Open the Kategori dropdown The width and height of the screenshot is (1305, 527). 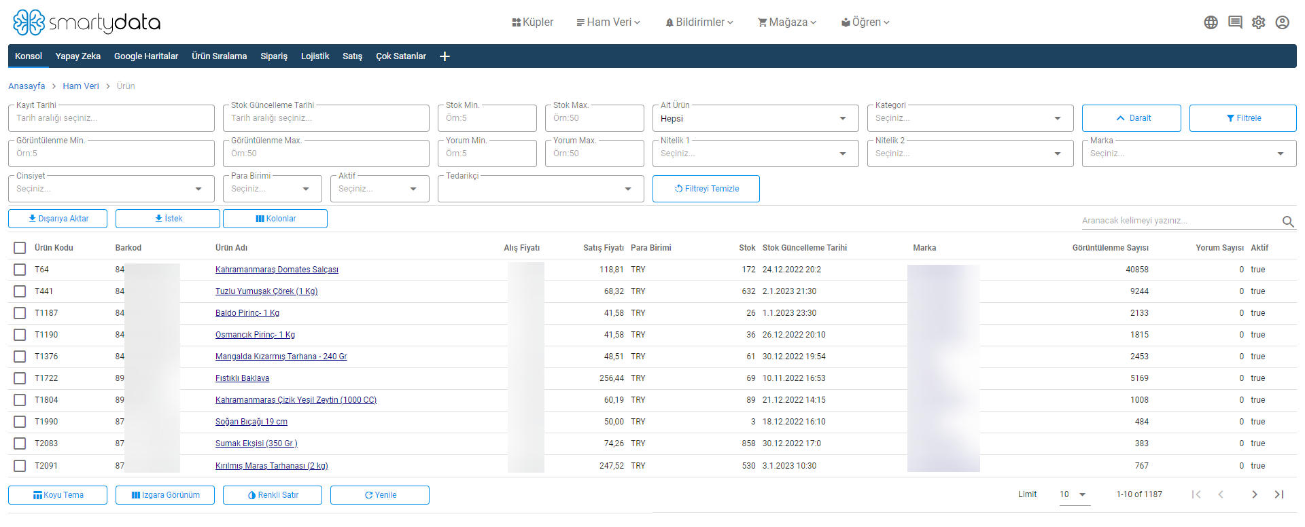pyautogui.click(x=970, y=118)
